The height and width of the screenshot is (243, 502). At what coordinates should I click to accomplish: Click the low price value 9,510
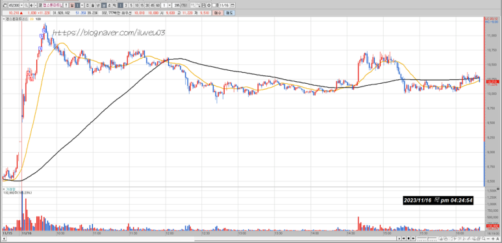click(205, 13)
